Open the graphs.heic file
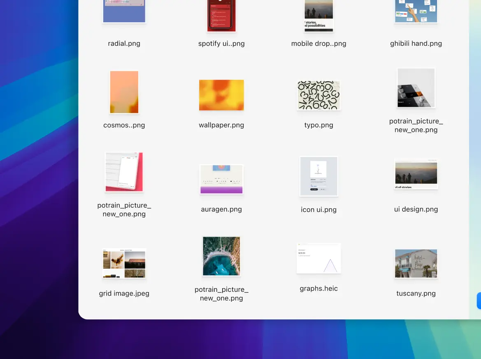Viewport: 481px width, 359px height. coord(319,258)
